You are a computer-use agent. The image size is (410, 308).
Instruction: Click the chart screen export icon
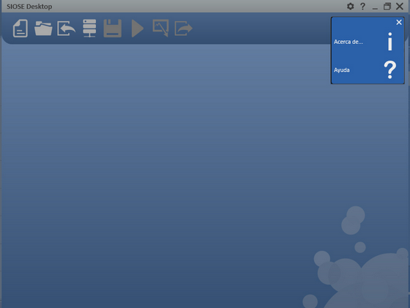click(x=160, y=28)
